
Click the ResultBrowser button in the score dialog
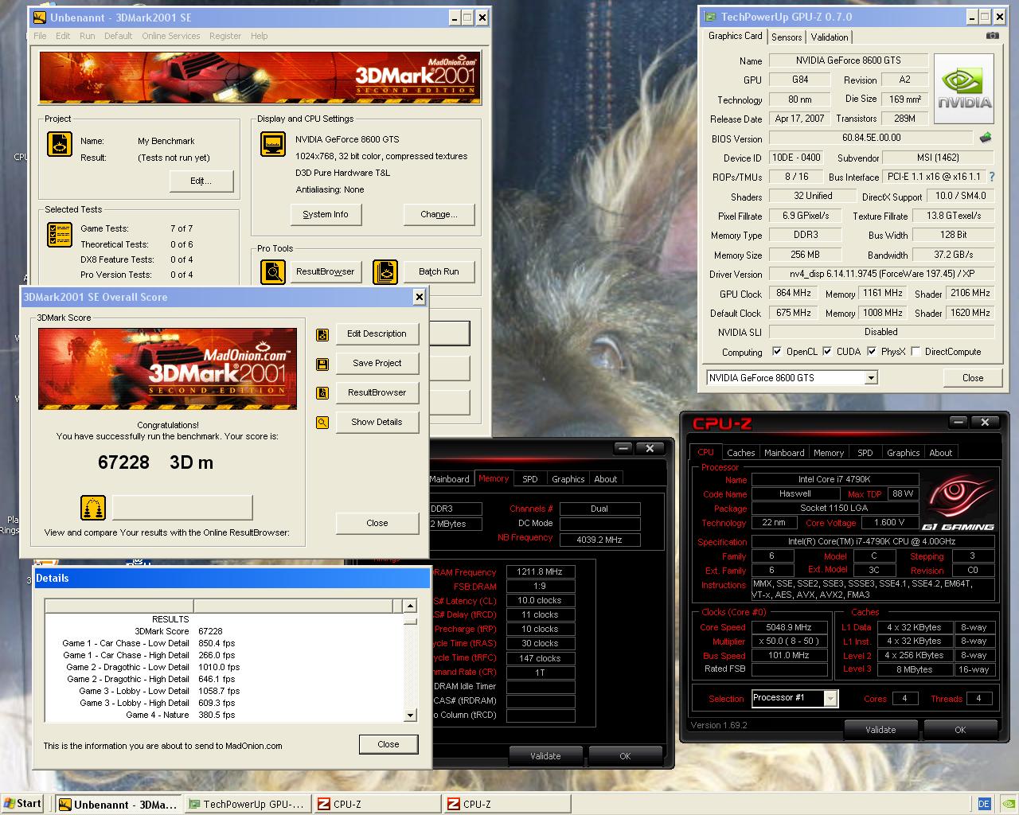377,393
